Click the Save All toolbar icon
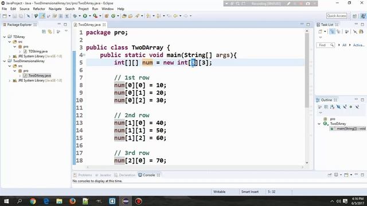The height and width of the screenshot is (206, 367). pos(21,16)
